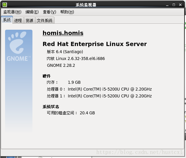Screen dimensions: 186x158
Task: Open the 监视器(M) menu
Action: point(12,12)
